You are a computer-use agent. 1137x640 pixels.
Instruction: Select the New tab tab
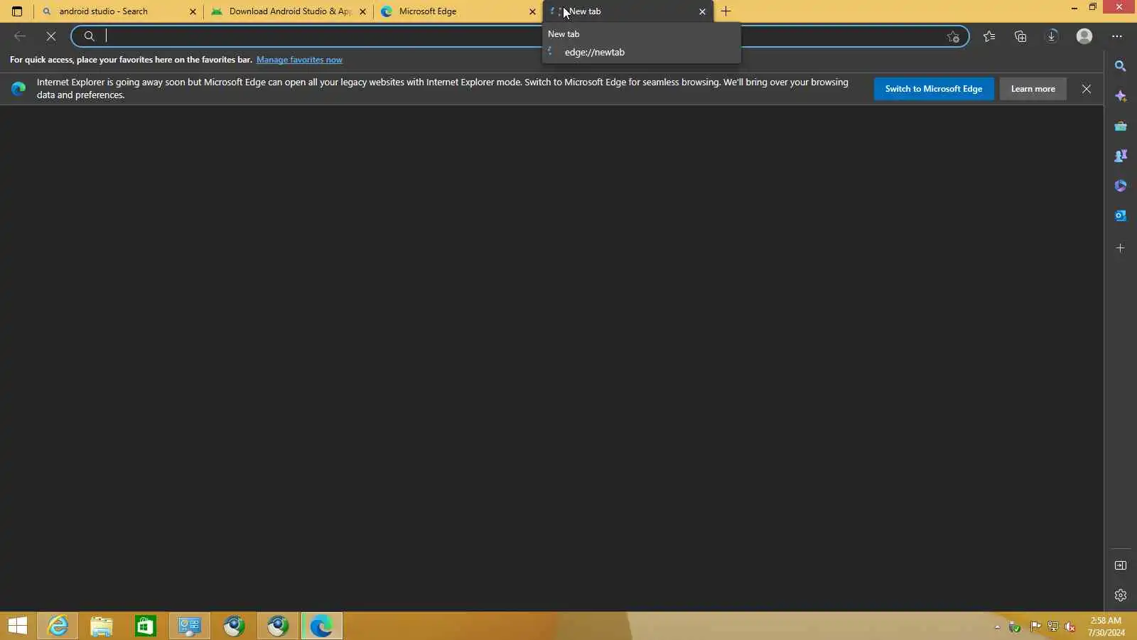tap(628, 11)
